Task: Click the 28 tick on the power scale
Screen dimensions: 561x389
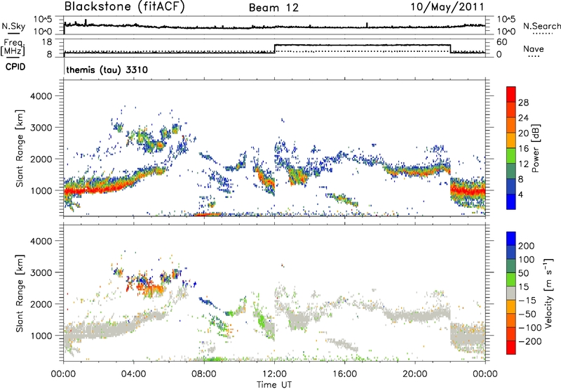Action: coord(523,103)
